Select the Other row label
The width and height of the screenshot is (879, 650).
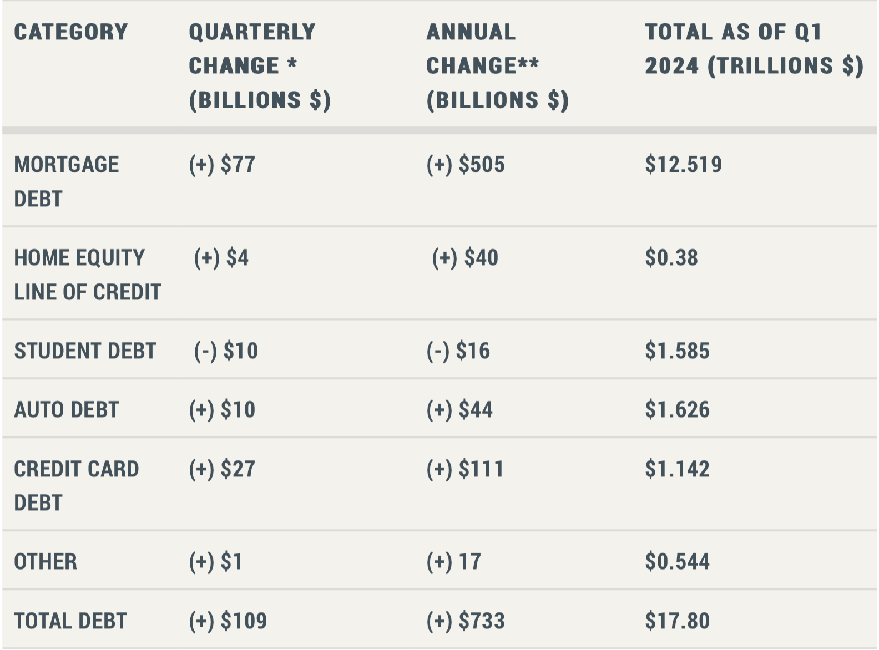[46, 562]
